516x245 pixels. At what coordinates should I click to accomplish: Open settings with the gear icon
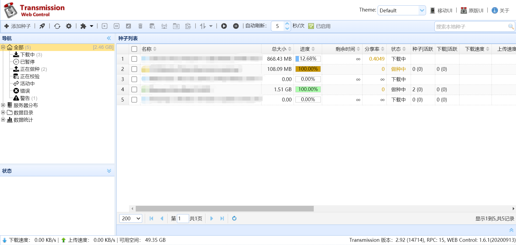pyautogui.click(x=69, y=26)
